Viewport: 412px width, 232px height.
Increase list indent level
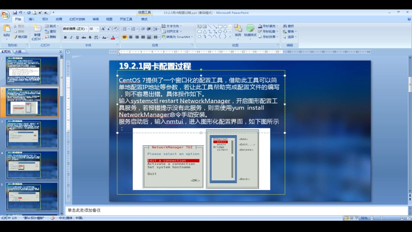149,29
